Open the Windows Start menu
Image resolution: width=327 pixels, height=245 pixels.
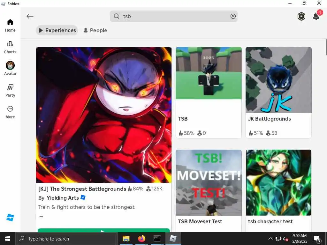tap(8, 239)
